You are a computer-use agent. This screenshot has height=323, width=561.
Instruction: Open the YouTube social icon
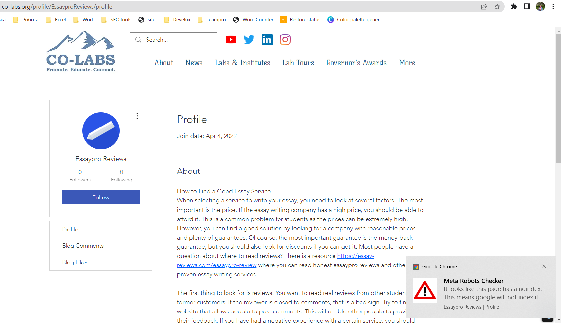pyautogui.click(x=231, y=40)
